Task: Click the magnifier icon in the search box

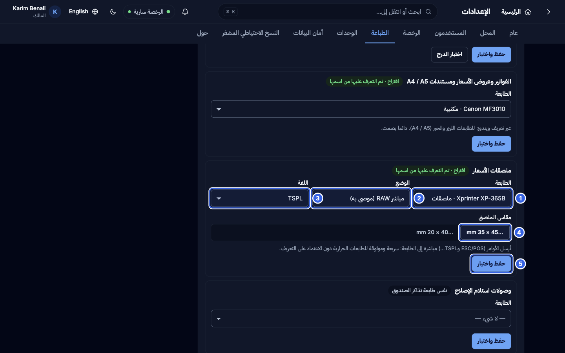Action: coord(428,12)
